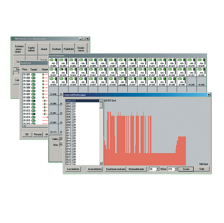
Task: Select detector cell 01.016 in address grid
Action: [x=201, y=63]
